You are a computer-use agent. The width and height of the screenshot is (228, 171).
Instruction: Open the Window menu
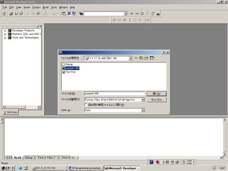[63, 7]
